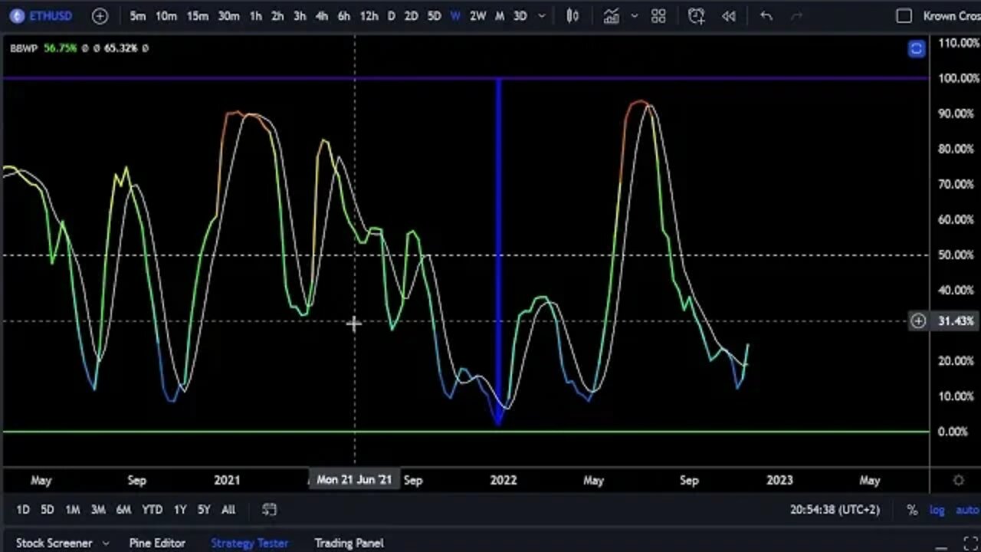Select the M monthly timeframe
The width and height of the screenshot is (981, 552).
tap(500, 15)
